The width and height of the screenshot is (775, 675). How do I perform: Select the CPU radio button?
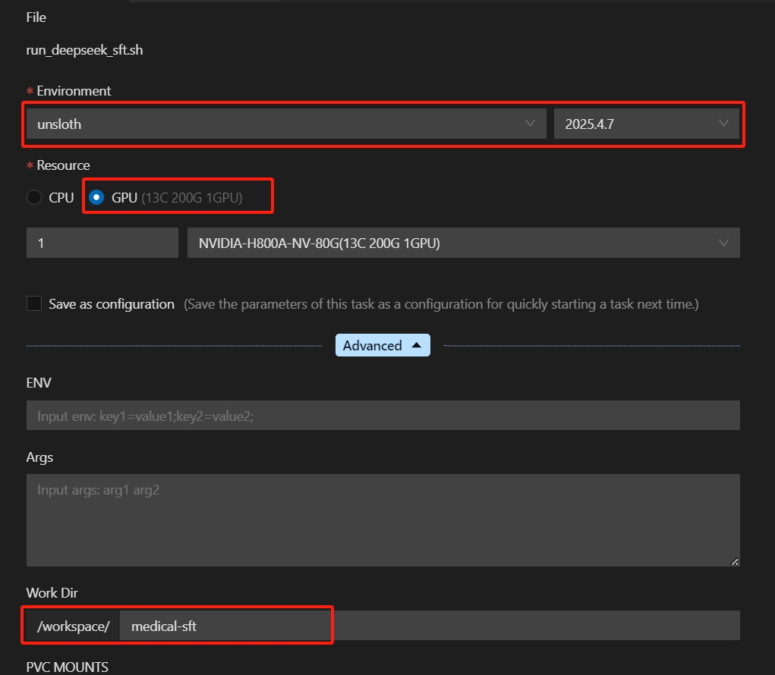point(33,197)
